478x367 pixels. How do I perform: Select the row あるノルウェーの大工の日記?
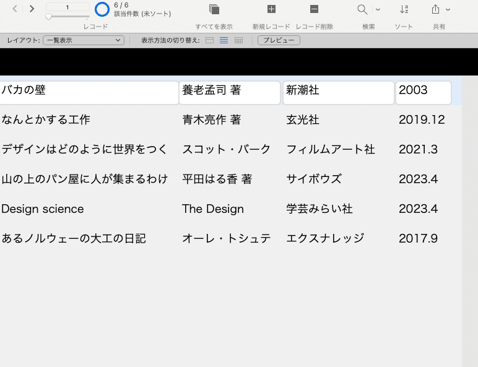click(x=74, y=238)
